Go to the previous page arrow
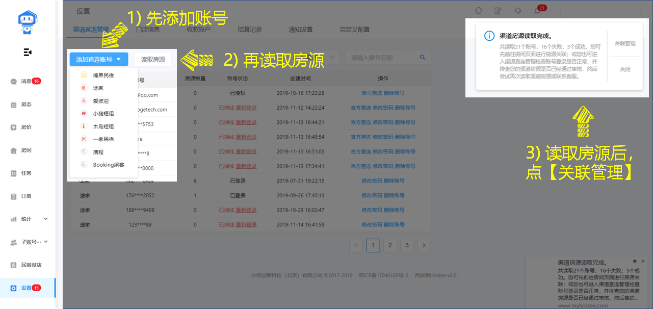Viewport: 653px width, 309px height. tap(356, 245)
